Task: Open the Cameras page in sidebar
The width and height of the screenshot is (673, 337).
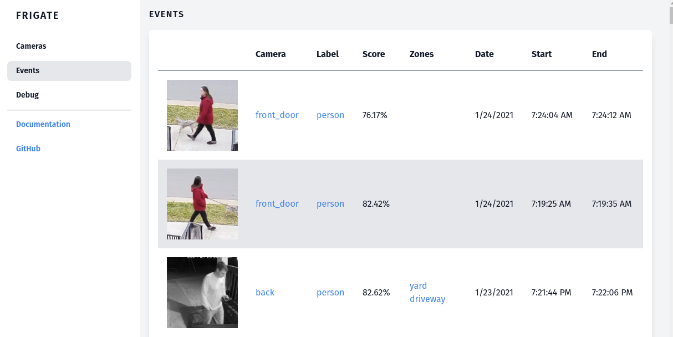Action: (x=31, y=46)
